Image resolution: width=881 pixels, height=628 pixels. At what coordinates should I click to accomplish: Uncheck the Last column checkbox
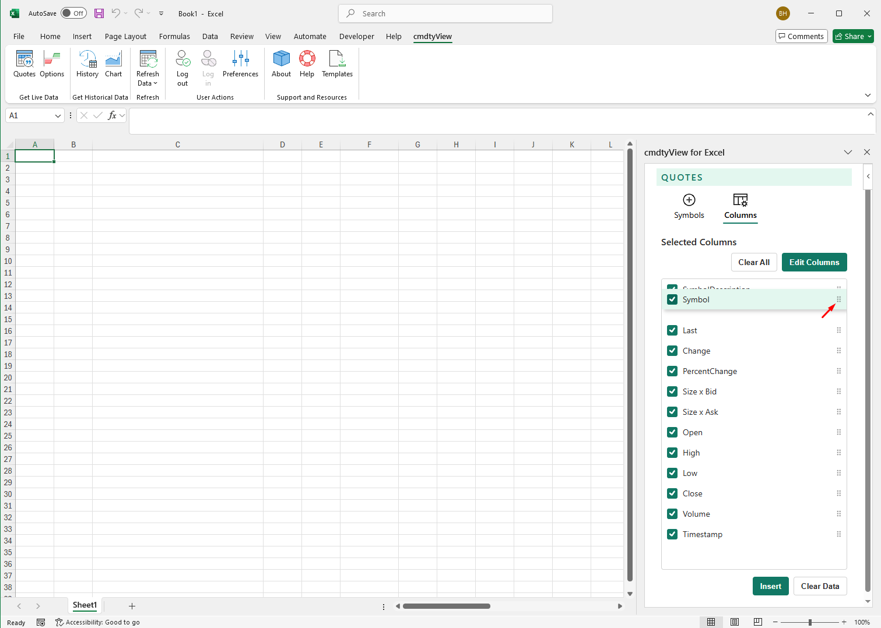click(x=672, y=330)
